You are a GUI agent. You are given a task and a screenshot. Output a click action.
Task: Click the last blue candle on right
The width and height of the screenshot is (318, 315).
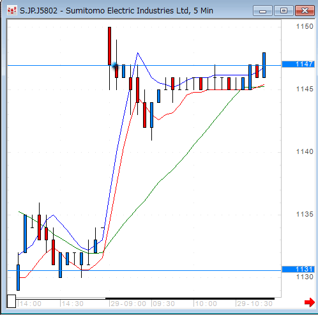[x=264, y=65]
